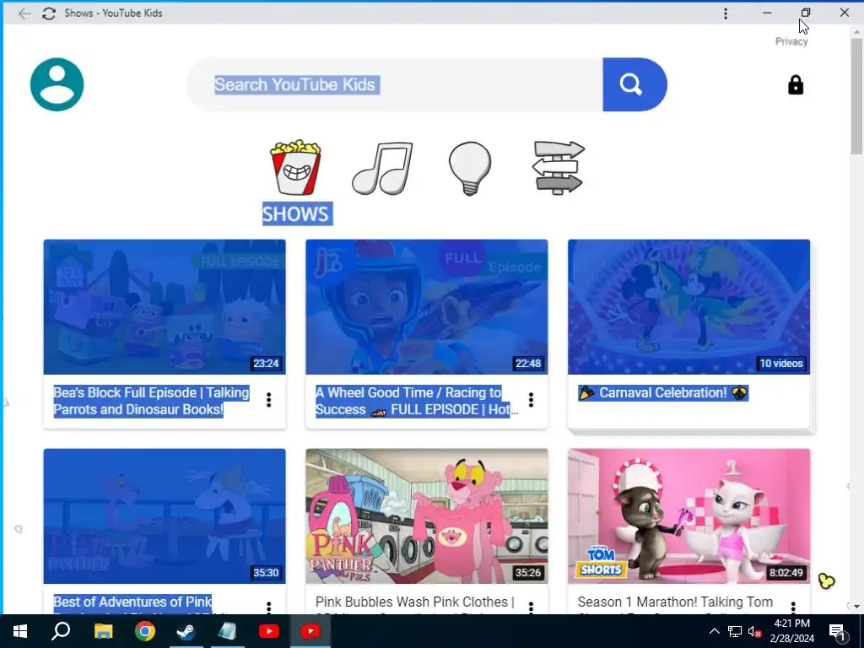Open options menu for Talking Tom Marathon video
Screen dimensions: 864x648
pyautogui.click(x=793, y=607)
